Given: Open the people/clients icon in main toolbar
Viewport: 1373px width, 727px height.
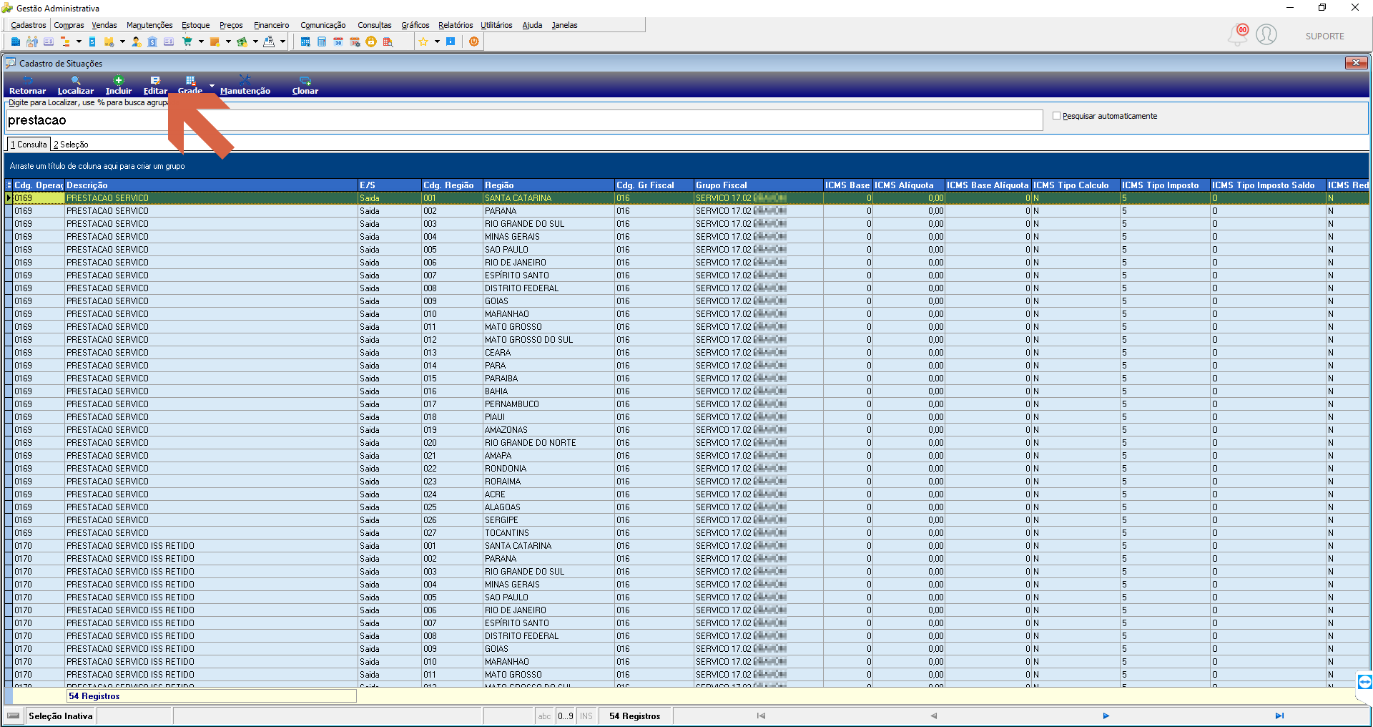Looking at the screenshot, I should [32, 42].
